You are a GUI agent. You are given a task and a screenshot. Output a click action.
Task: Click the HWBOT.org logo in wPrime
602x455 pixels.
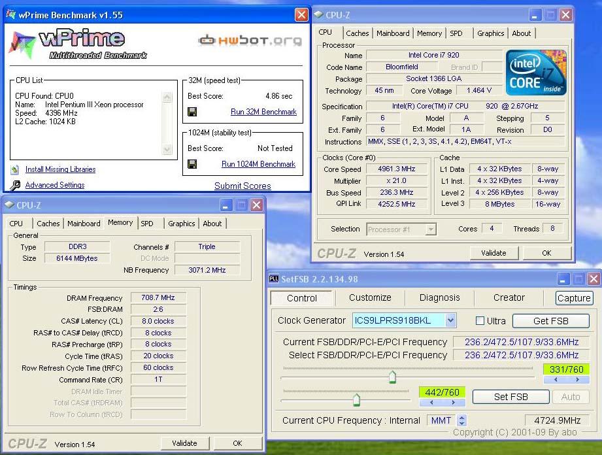tap(250, 40)
